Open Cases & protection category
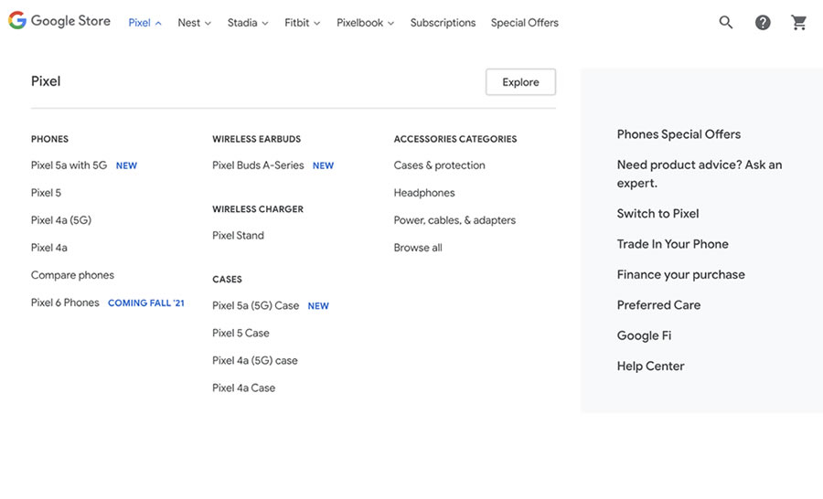Image resolution: width=823 pixels, height=499 pixels. [x=439, y=165]
